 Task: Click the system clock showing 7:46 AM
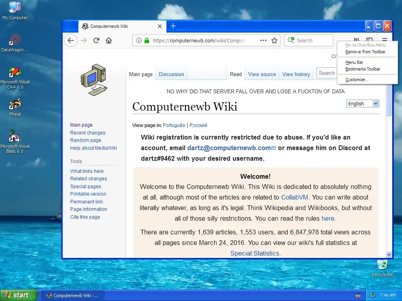click(387, 295)
